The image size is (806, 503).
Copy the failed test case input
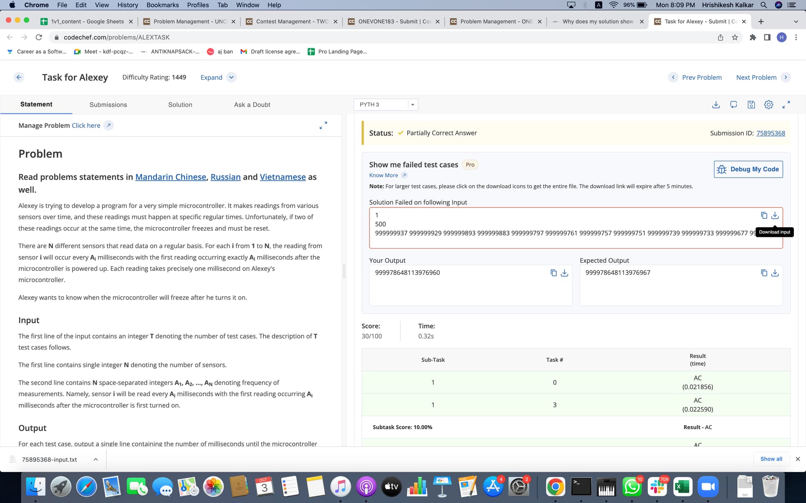[x=763, y=215]
